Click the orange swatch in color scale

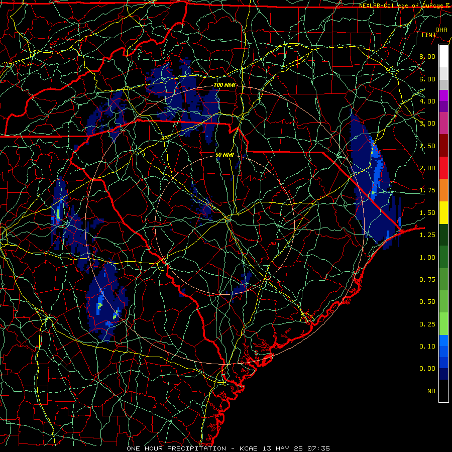pyautogui.click(x=443, y=190)
